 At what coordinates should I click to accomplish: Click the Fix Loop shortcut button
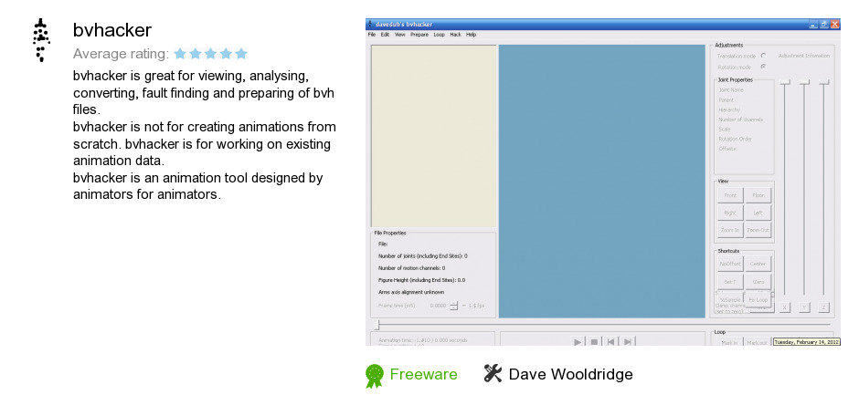(x=758, y=299)
